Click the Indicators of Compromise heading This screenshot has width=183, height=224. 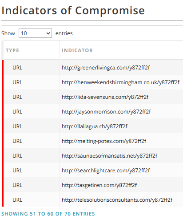coord(73,11)
